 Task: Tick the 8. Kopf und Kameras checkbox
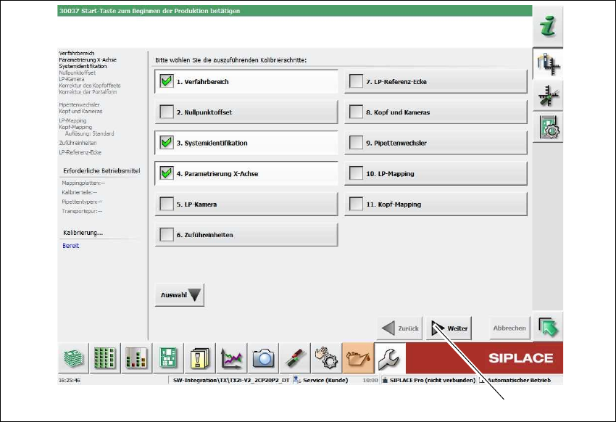[x=357, y=112]
